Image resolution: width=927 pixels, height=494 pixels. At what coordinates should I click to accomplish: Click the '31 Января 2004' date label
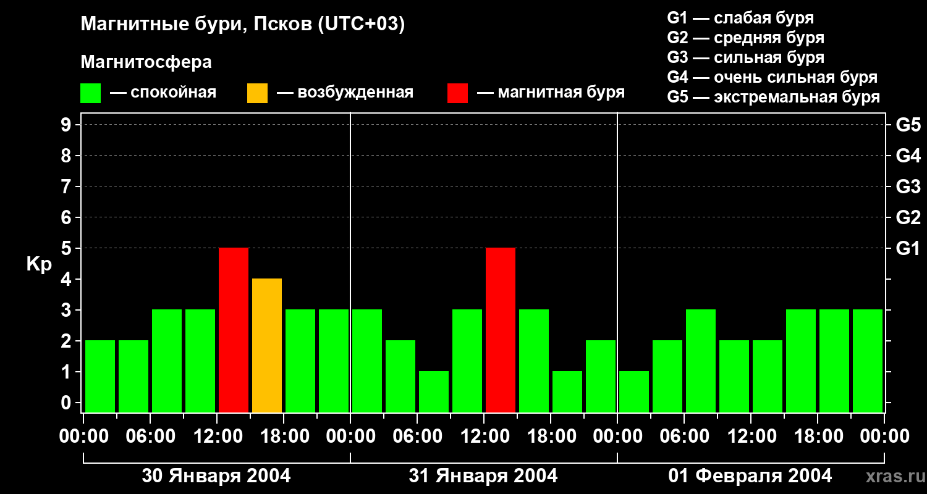(483, 476)
